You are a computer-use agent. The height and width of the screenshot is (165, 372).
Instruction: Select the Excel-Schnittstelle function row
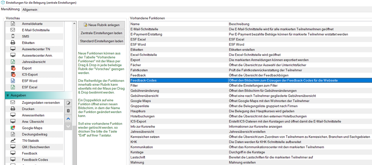(250, 55)
